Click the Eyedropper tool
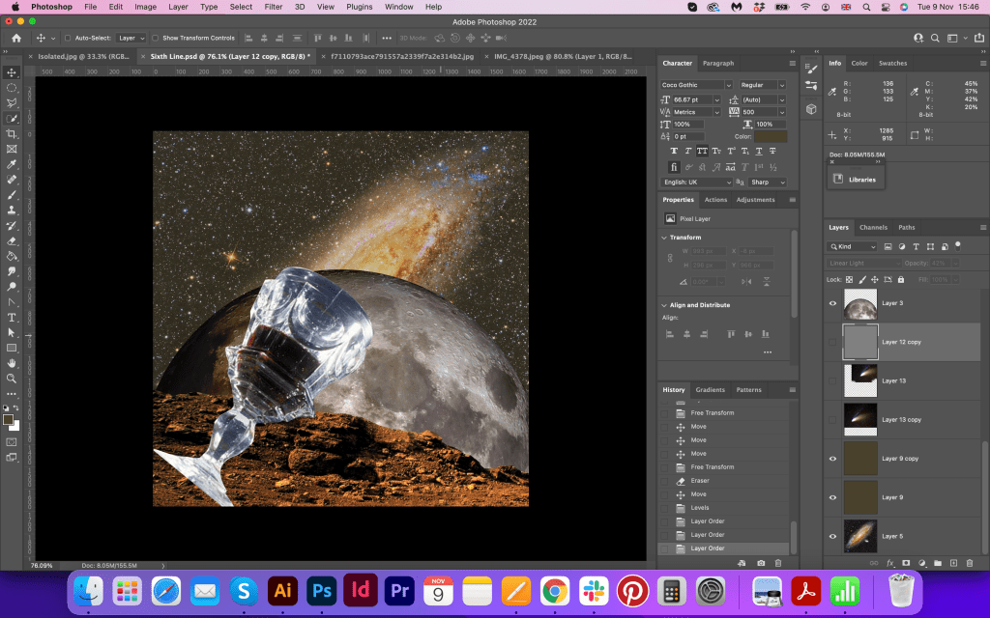The height and width of the screenshot is (618, 990). click(12, 164)
